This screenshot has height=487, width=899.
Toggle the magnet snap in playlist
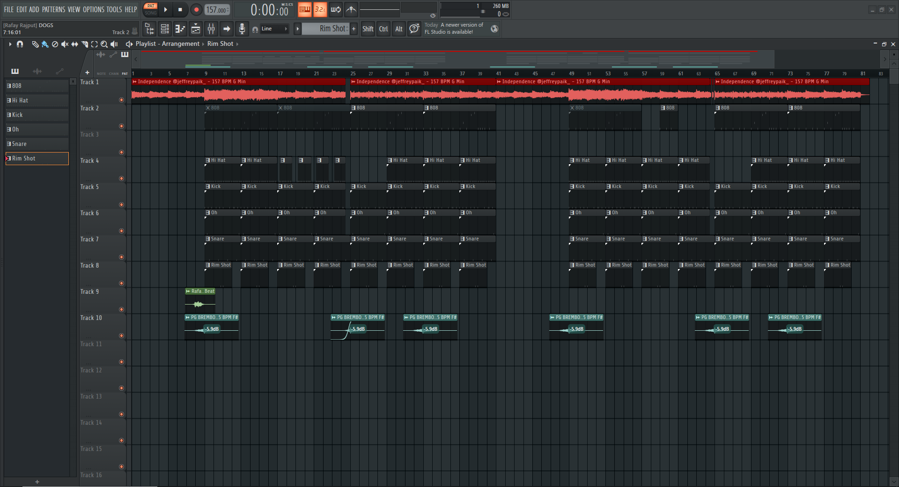click(20, 44)
